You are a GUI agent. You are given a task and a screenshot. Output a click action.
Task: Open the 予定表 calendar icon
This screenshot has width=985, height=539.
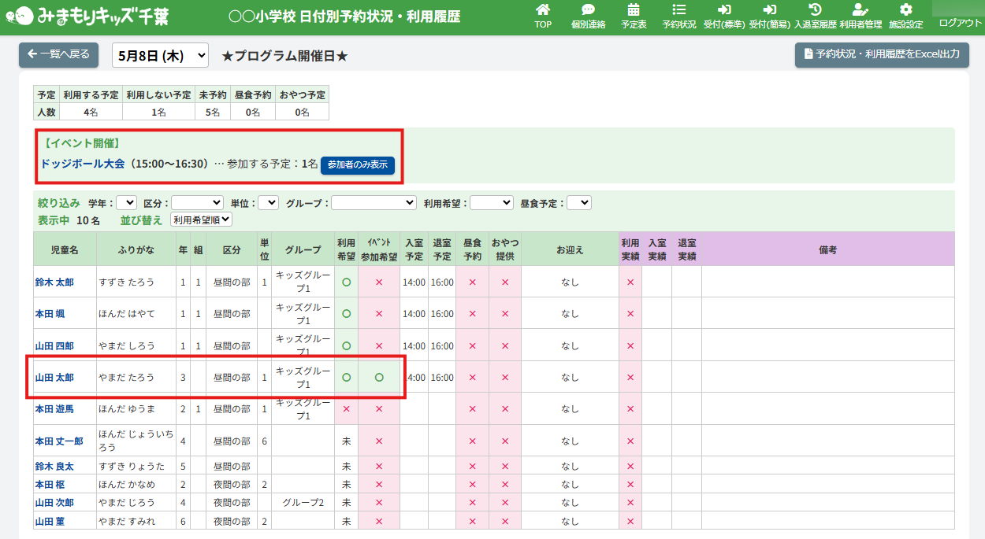click(634, 11)
